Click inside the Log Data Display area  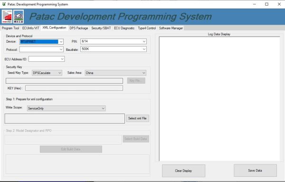[219, 99]
